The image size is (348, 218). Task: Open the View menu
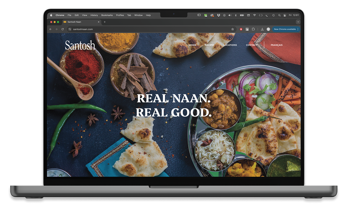[x=85, y=15]
